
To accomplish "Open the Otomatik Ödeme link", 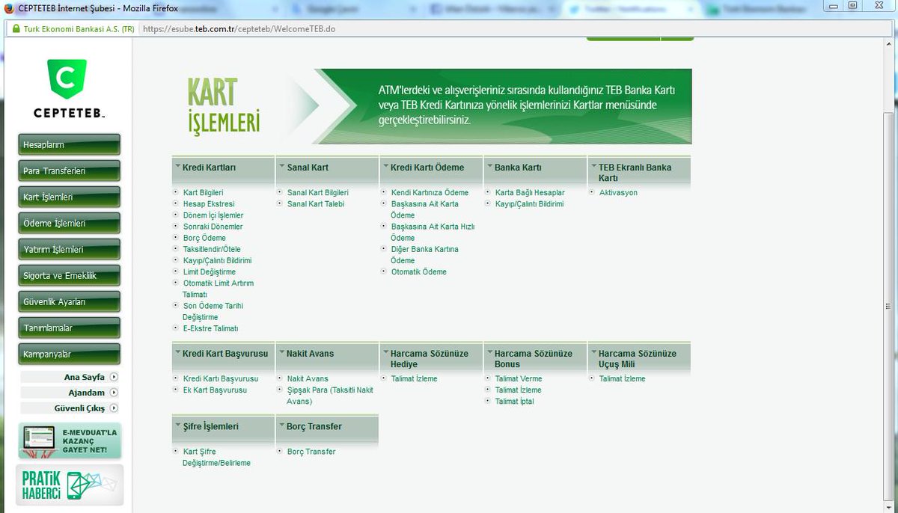I will pyautogui.click(x=418, y=272).
